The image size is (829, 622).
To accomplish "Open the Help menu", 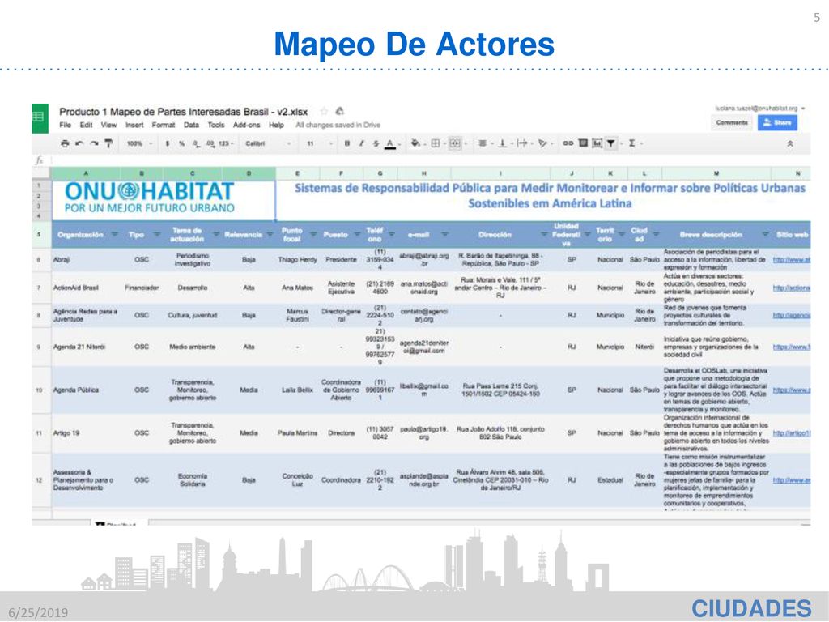I will pyautogui.click(x=276, y=126).
